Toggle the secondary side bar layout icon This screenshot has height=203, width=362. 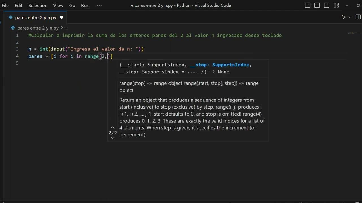327,5
